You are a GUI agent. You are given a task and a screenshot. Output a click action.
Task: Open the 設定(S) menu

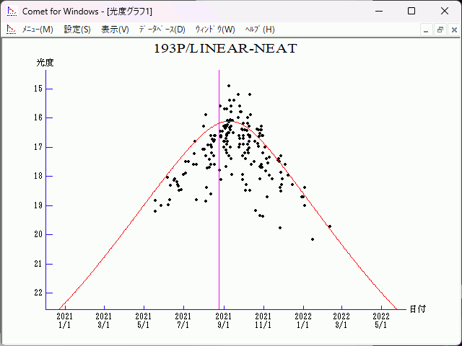pos(77,30)
